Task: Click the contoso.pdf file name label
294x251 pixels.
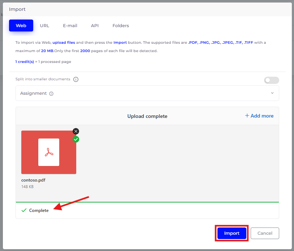Action: click(x=33, y=180)
